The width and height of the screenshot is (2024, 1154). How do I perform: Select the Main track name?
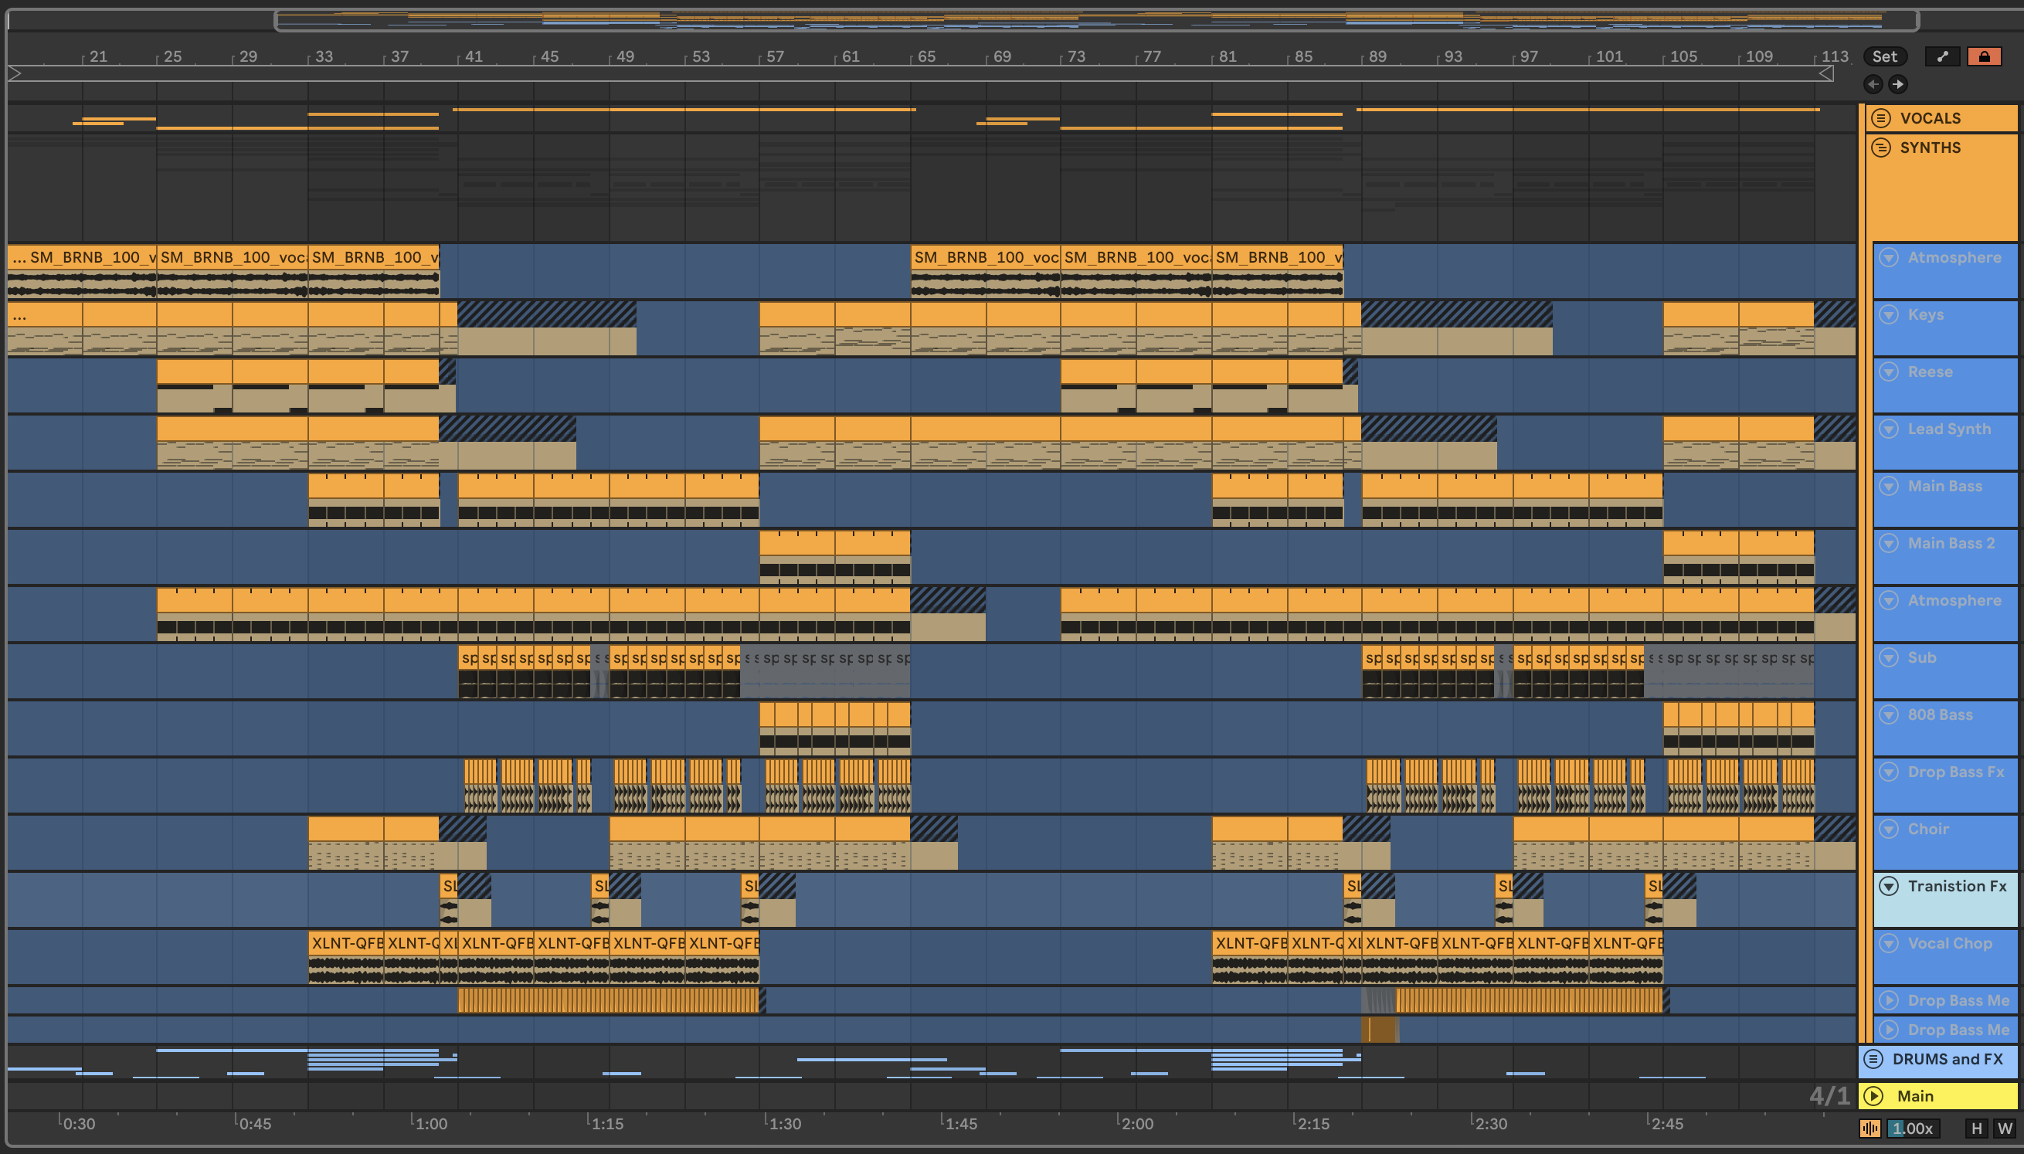click(x=1914, y=1096)
